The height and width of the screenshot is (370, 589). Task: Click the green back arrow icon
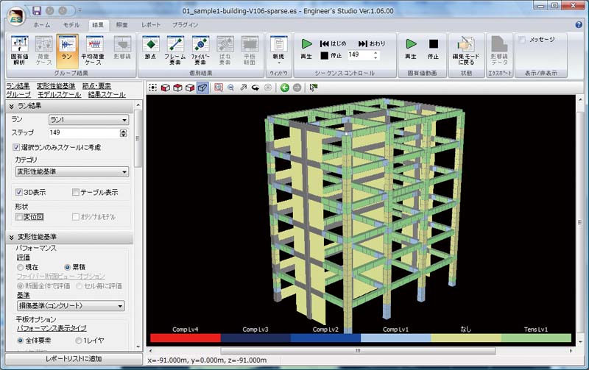tap(285, 88)
